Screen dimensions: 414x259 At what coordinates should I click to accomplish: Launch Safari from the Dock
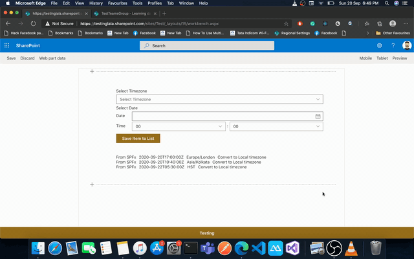pyautogui.click(x=55, y=249)
